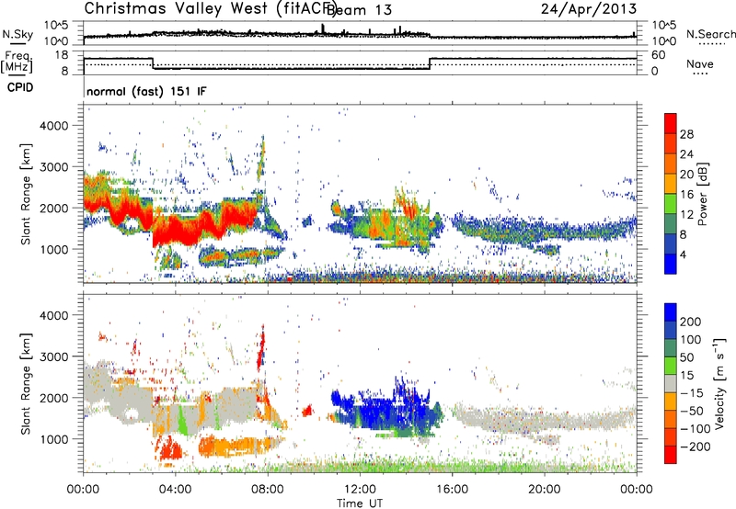
Task: Select the 'normal (fast) 151 IF' text
Action: point(146,92)
